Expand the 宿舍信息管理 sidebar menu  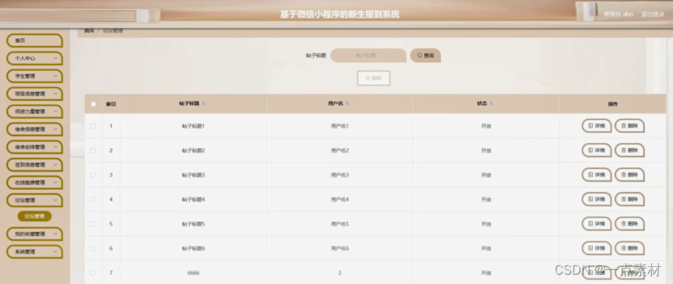pos(34,129)
